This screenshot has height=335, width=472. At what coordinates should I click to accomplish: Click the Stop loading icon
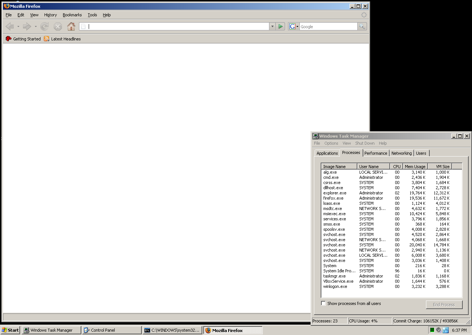(x=58, y=26)
